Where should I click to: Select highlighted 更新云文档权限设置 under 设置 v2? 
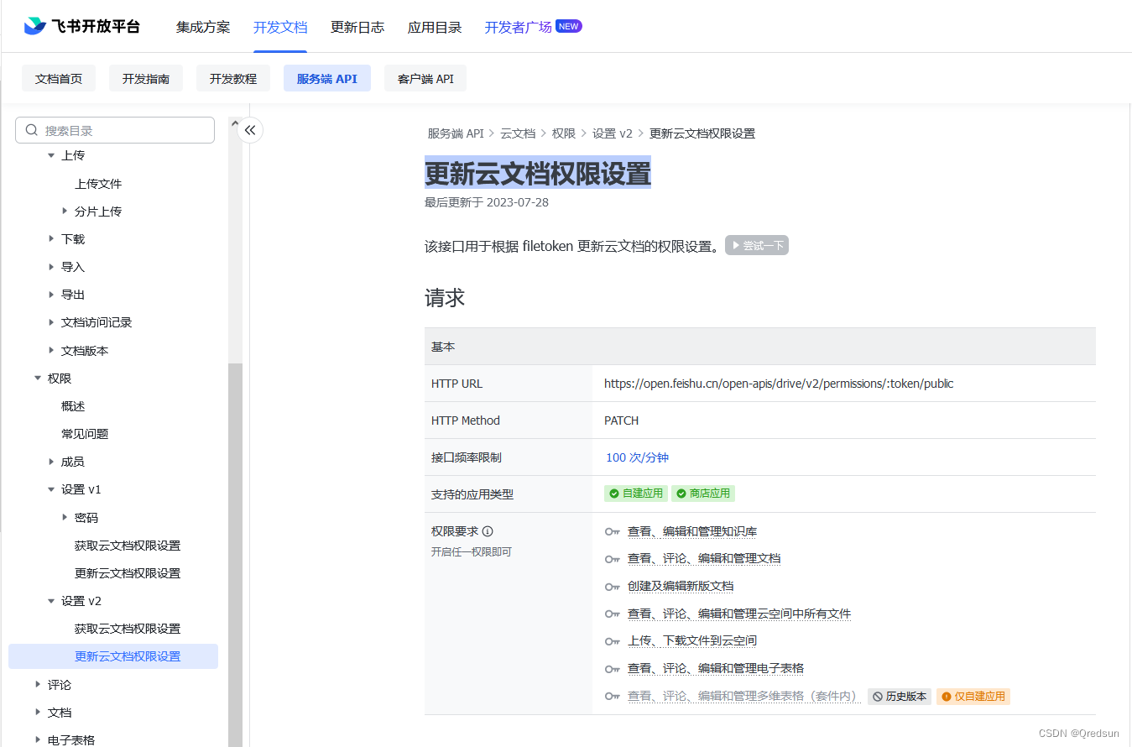pyautogui.click(x=113, y=656)
